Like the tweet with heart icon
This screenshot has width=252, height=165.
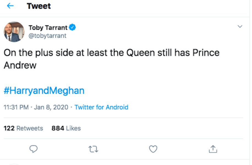[153, 149]
